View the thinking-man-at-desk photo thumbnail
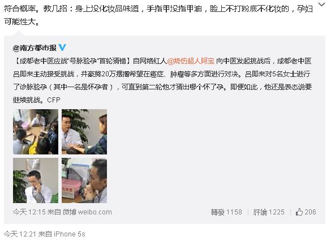Viewport: 331px width, 241px height. [x=84, y=180]
